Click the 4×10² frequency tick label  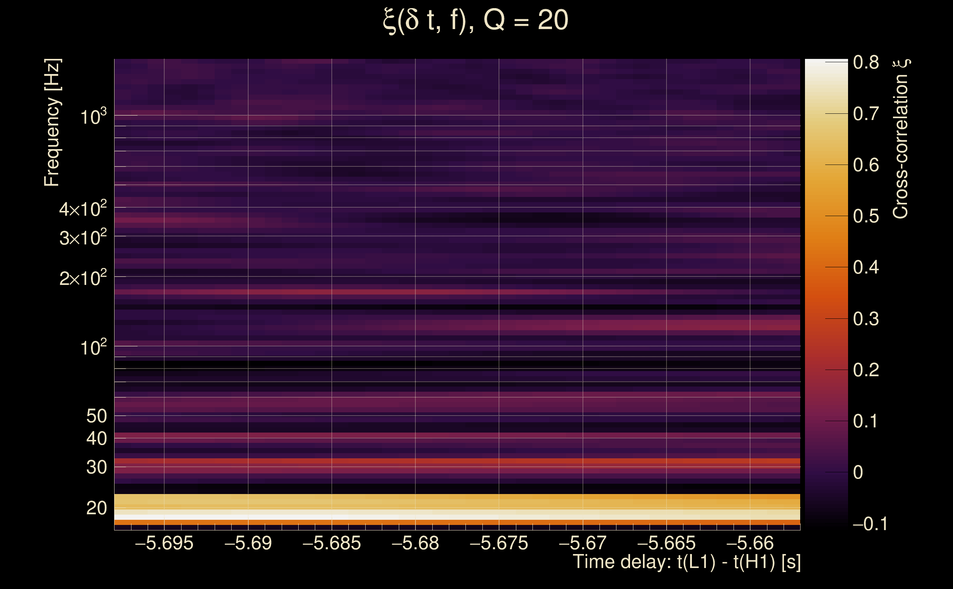pyautogui.click(x=82, y=209)
